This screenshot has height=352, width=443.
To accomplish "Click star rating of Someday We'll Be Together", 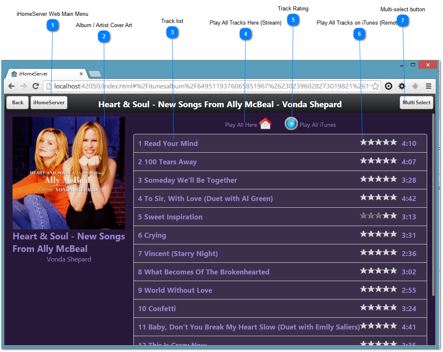I will 378,179.
